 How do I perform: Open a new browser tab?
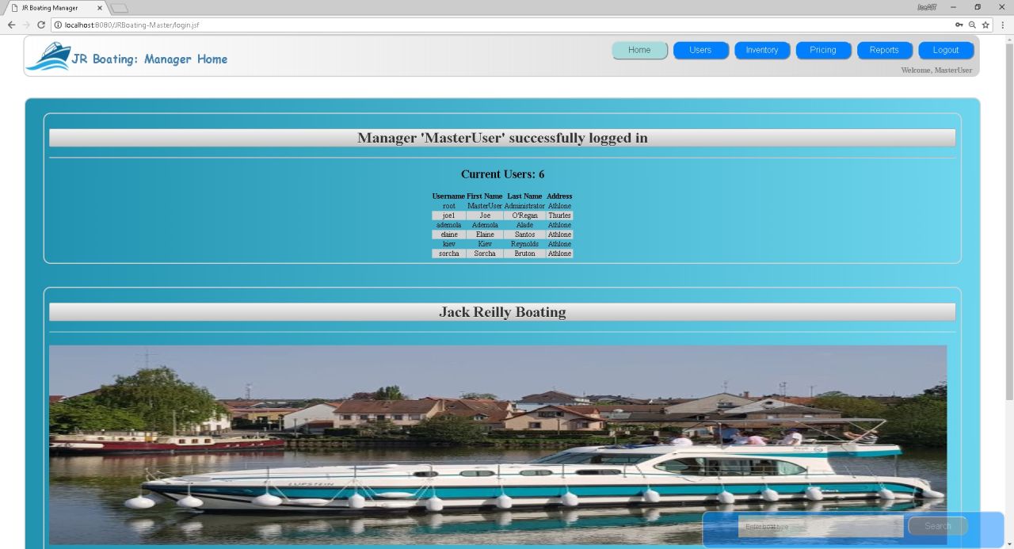119,8
